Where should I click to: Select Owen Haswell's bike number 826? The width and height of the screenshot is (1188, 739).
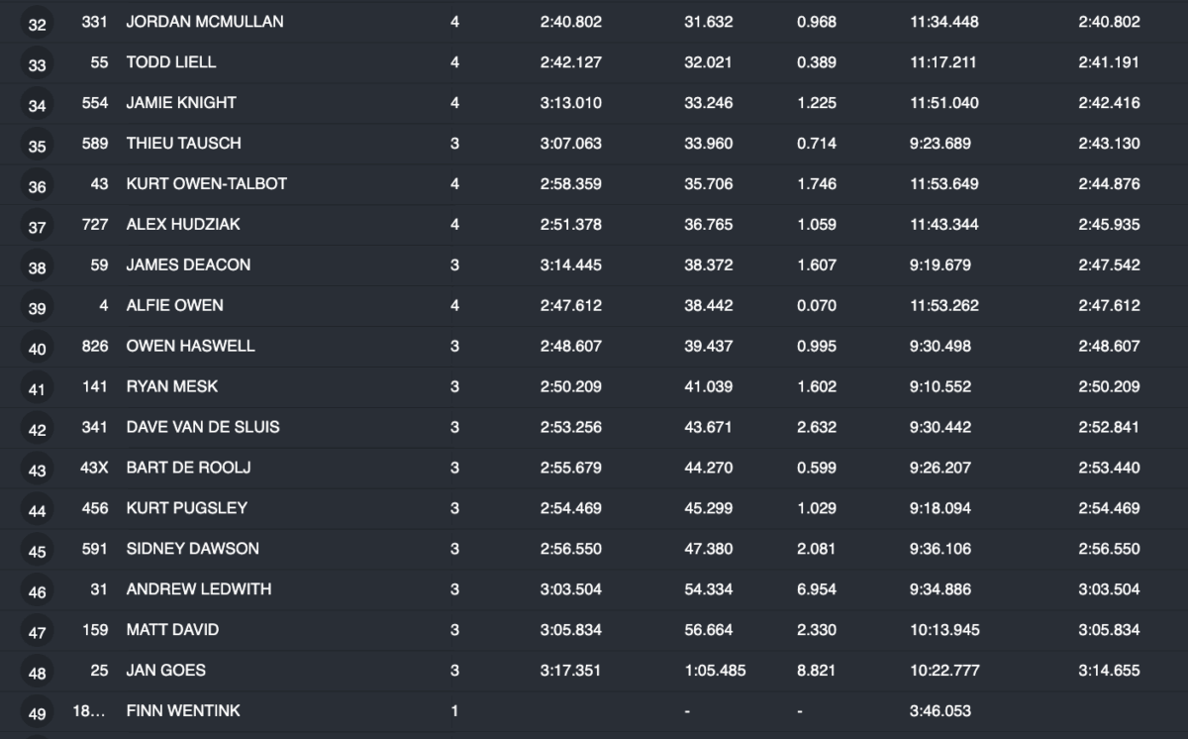(94, 346)
